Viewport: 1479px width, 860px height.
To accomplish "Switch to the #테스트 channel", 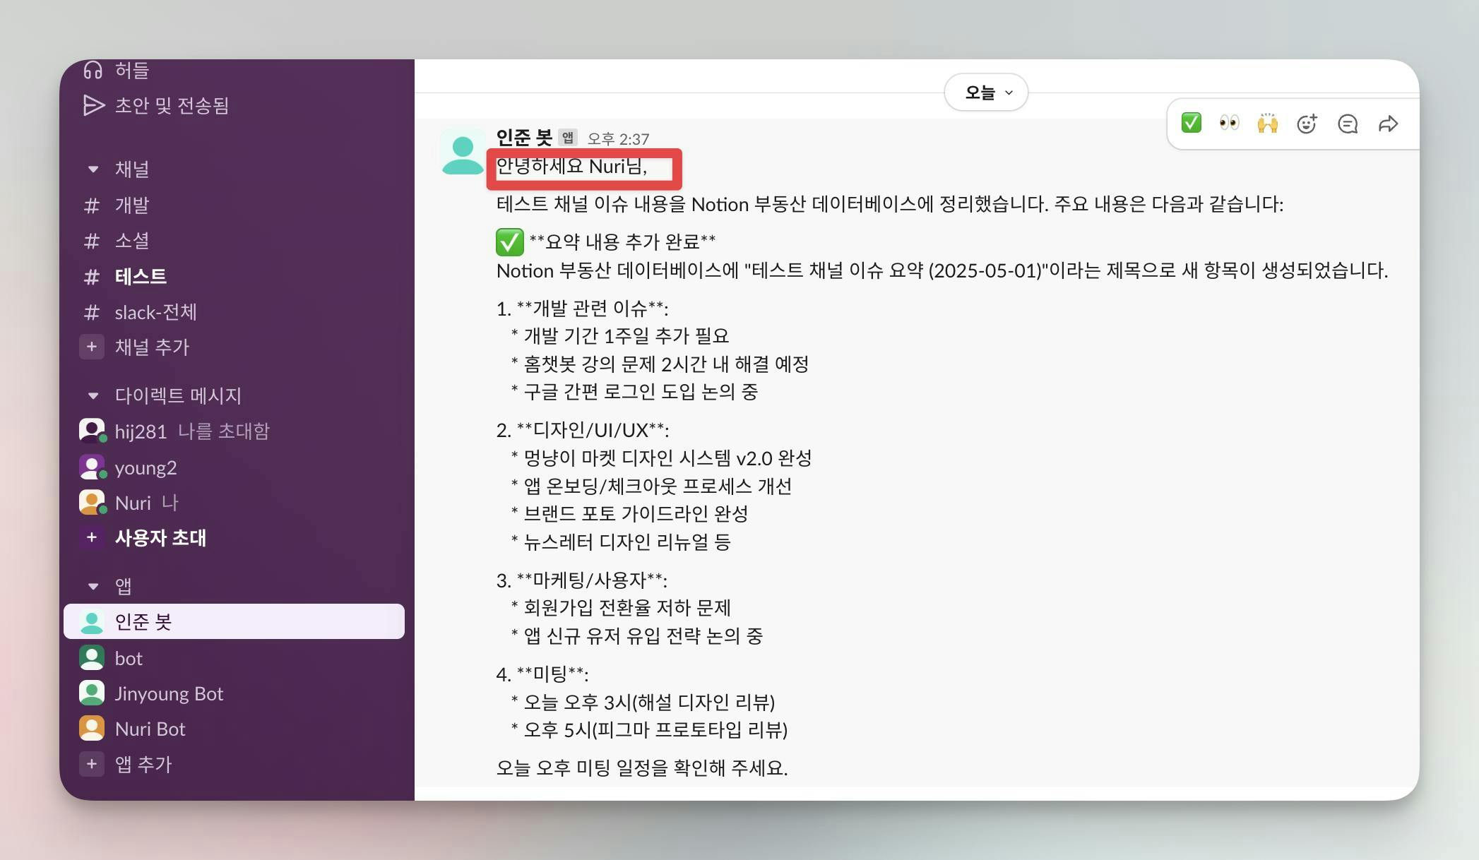I will click(140, 277).
